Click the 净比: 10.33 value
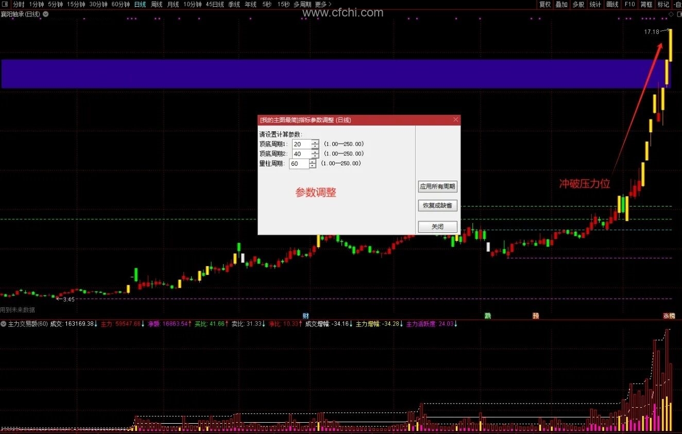Viewport: 682px width, 434px height. pyautogui.click(x=285, y=324)
